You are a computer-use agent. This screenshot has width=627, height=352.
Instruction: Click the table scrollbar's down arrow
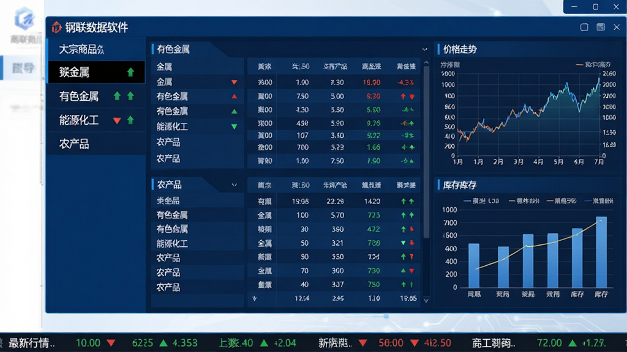click(426, 301)
